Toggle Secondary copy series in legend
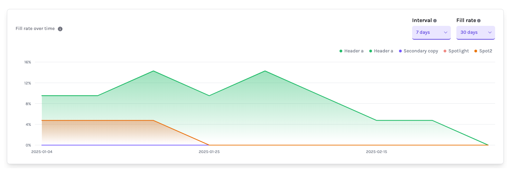Screen dimensions: 511x172 [418, 51]
